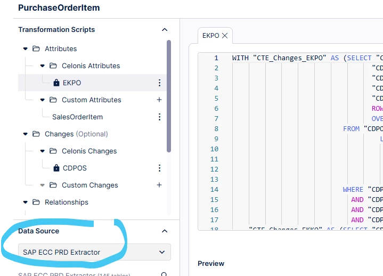383x276 pixels.
Task: Select the EKPO script in tree
Action: (92, 83)
